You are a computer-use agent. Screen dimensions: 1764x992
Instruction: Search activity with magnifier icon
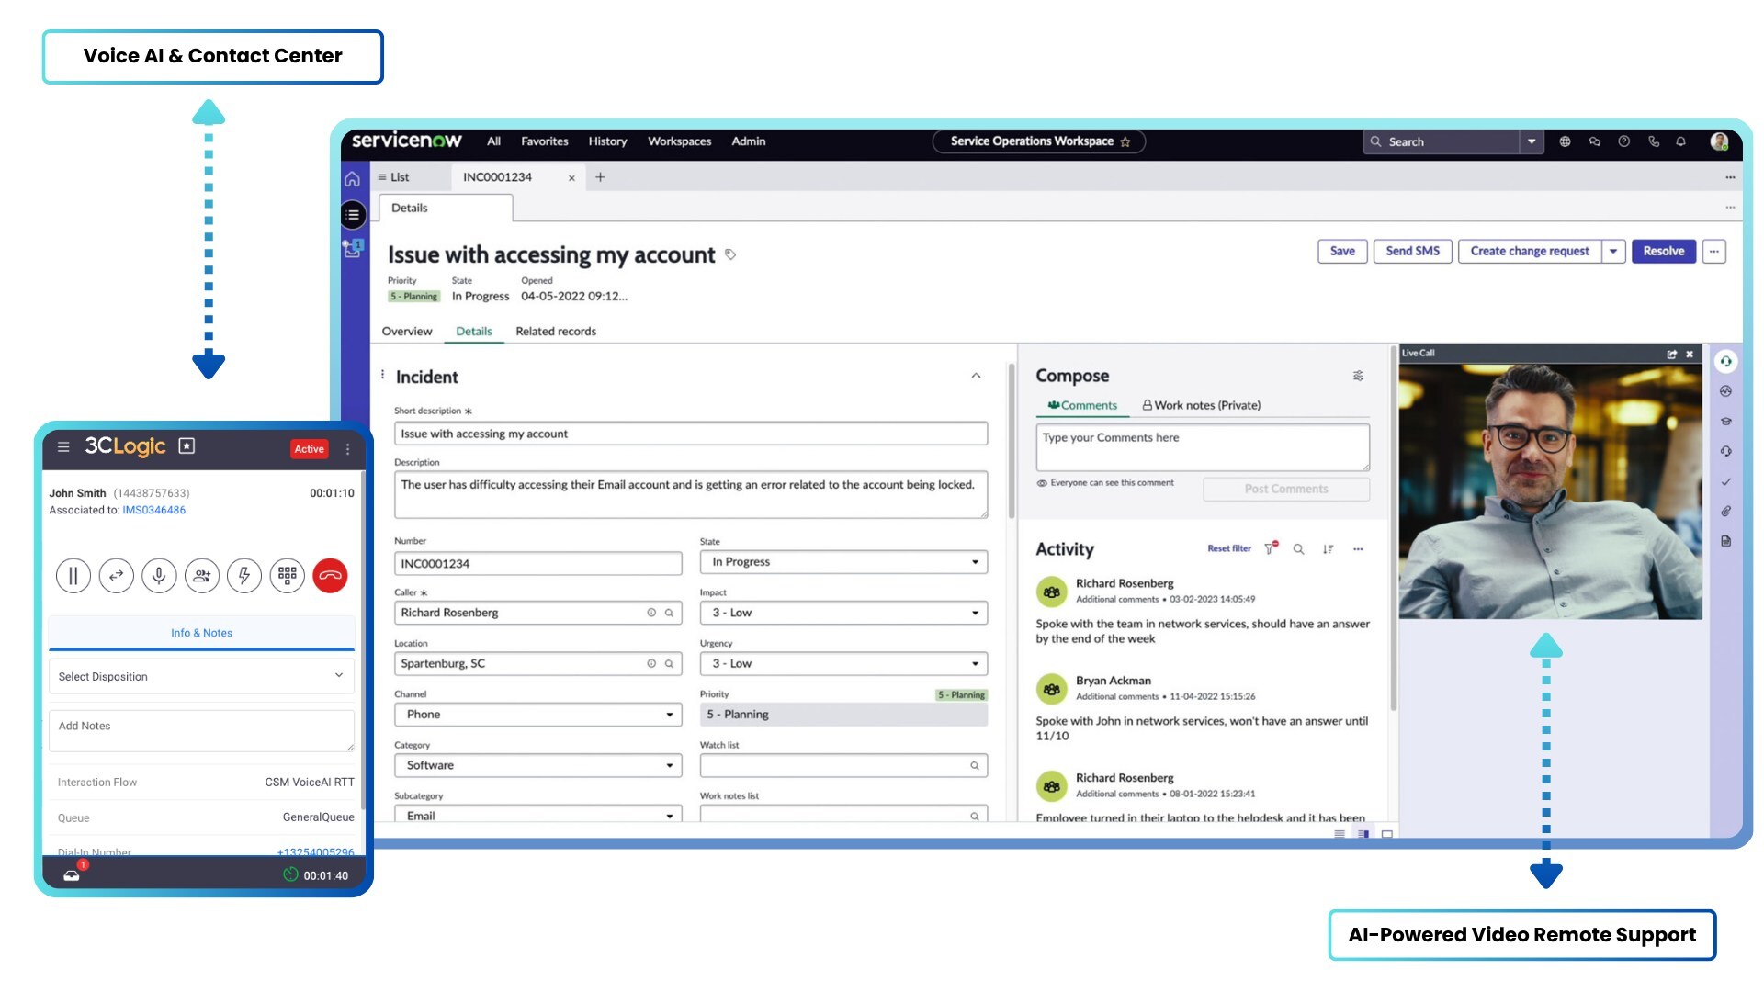point(1298,549)
